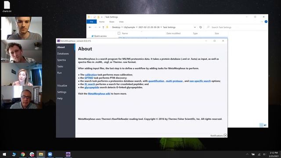Open the Visualize section in MetaMorpheus sidebar
The image size is (281, 158).
point(62,86)
